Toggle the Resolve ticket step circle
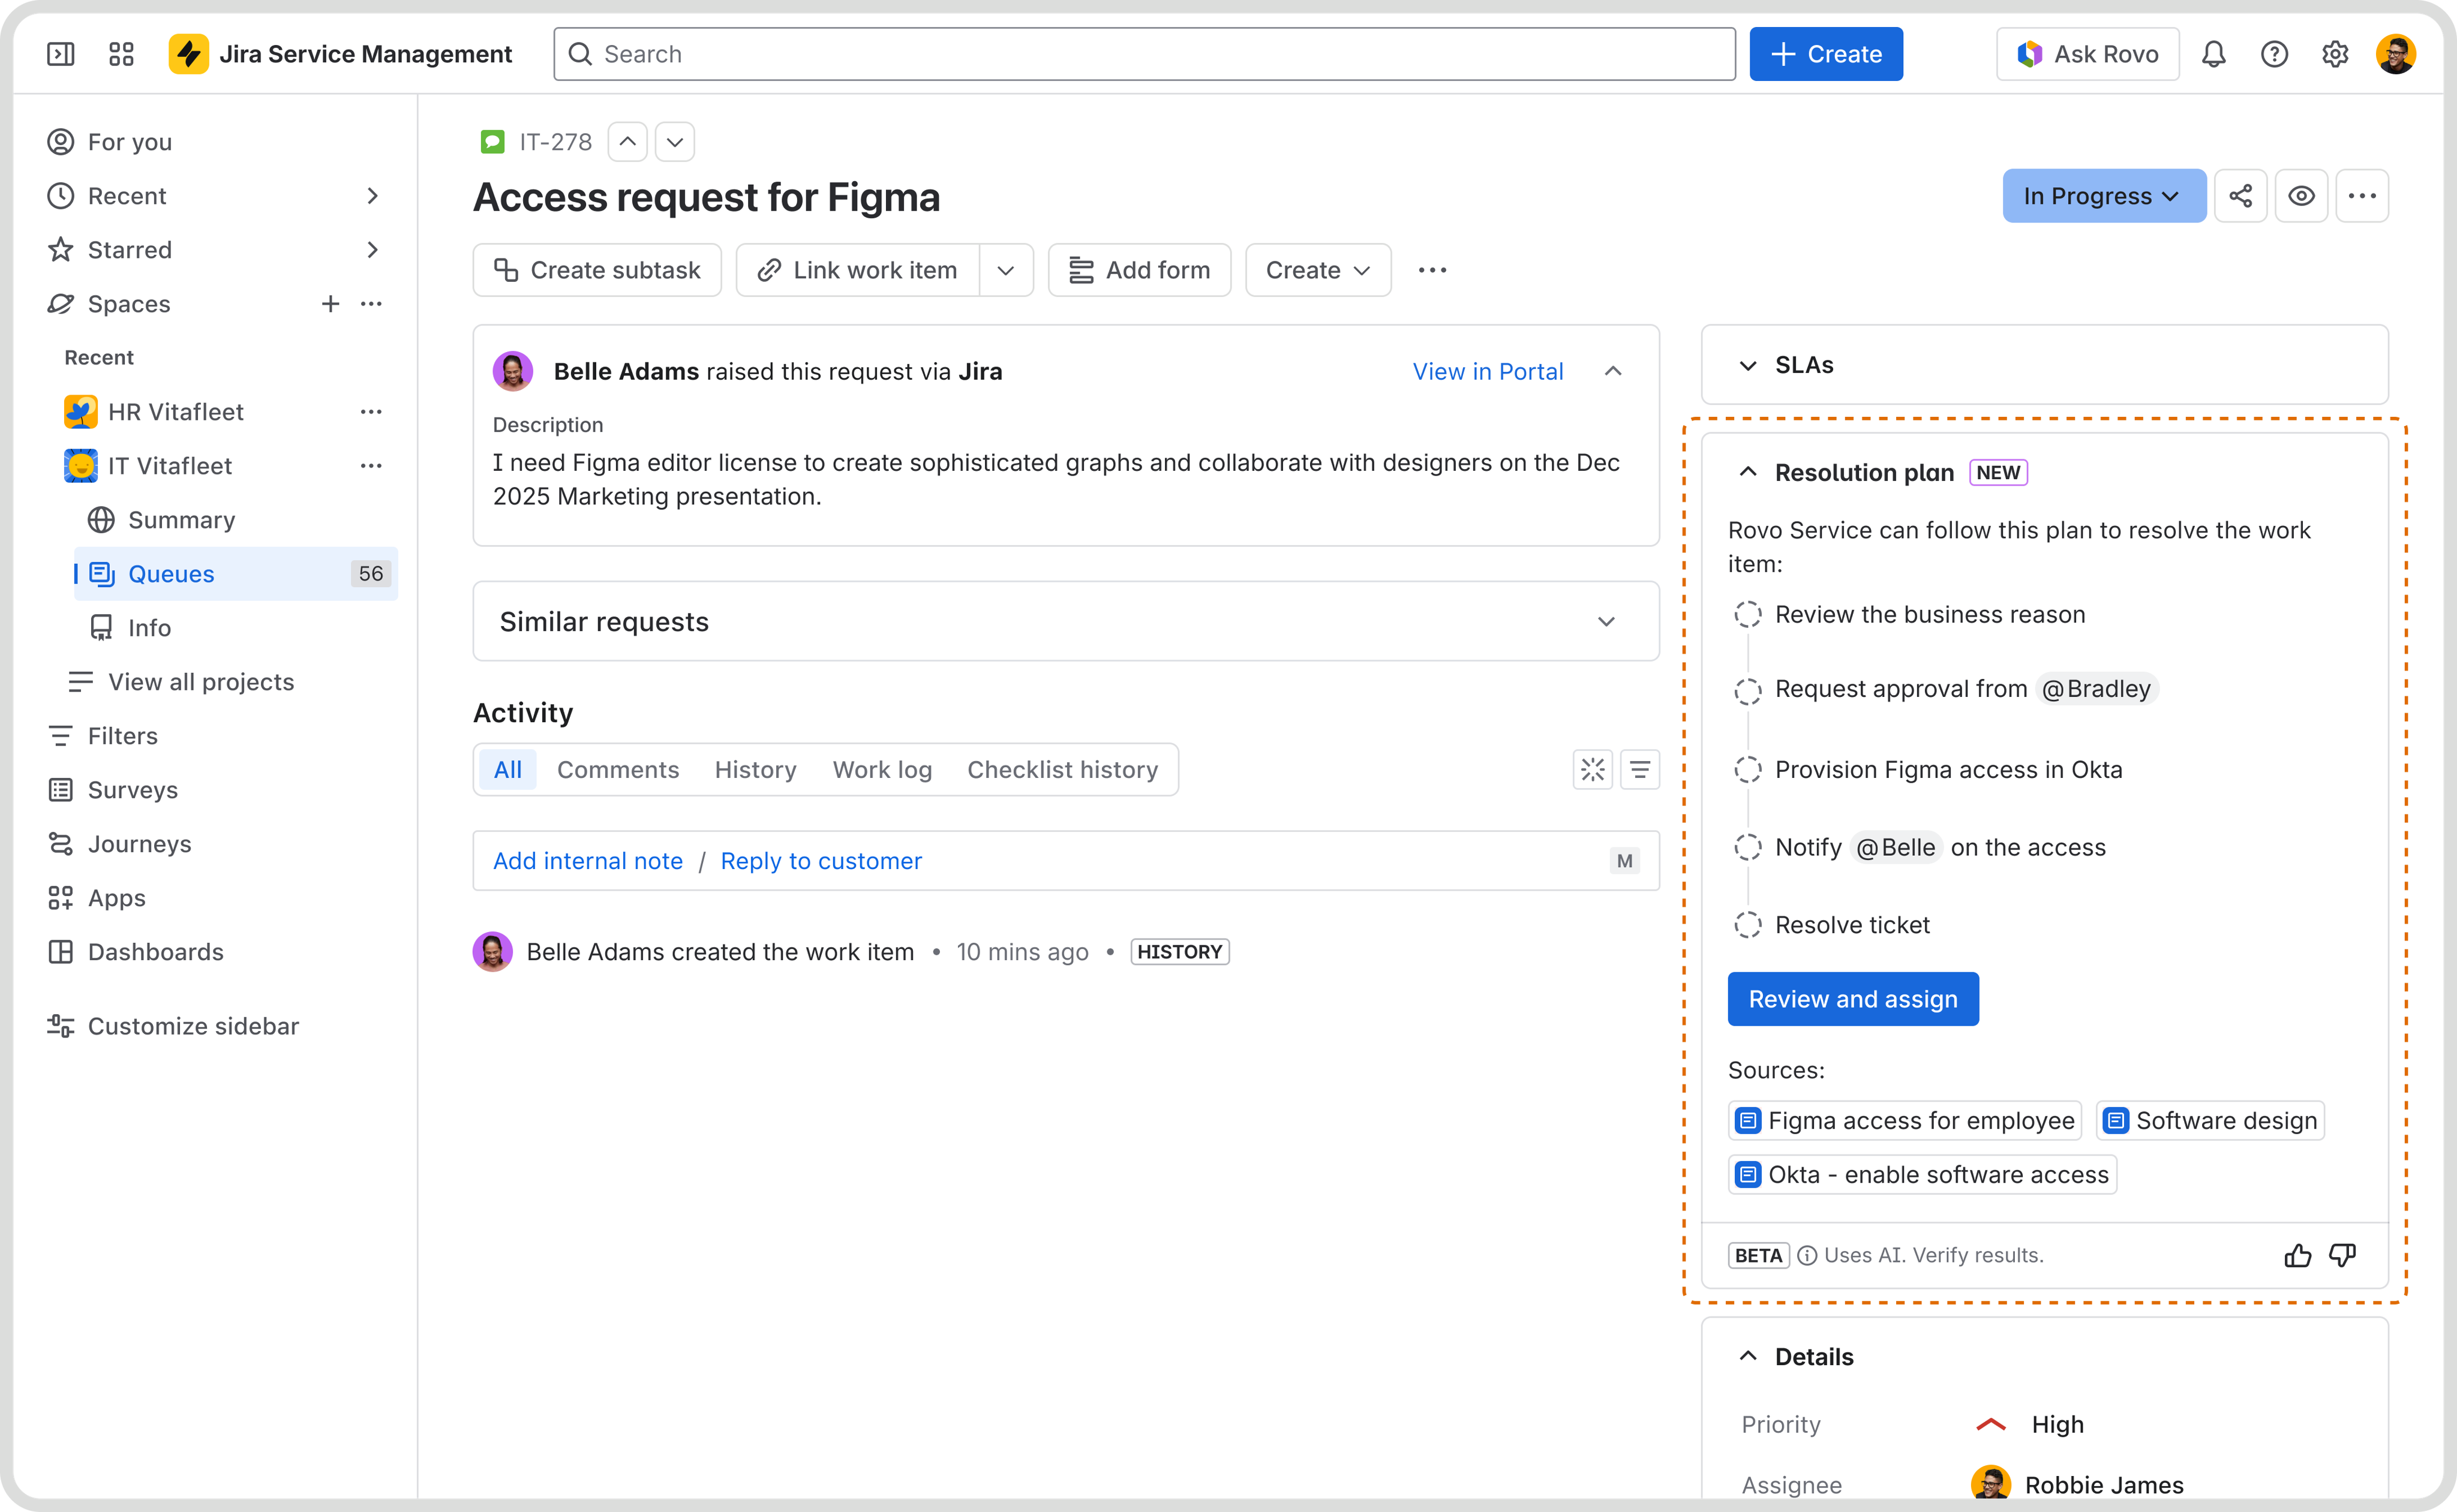The image size is (2457, 1512). click(1747, 925)
